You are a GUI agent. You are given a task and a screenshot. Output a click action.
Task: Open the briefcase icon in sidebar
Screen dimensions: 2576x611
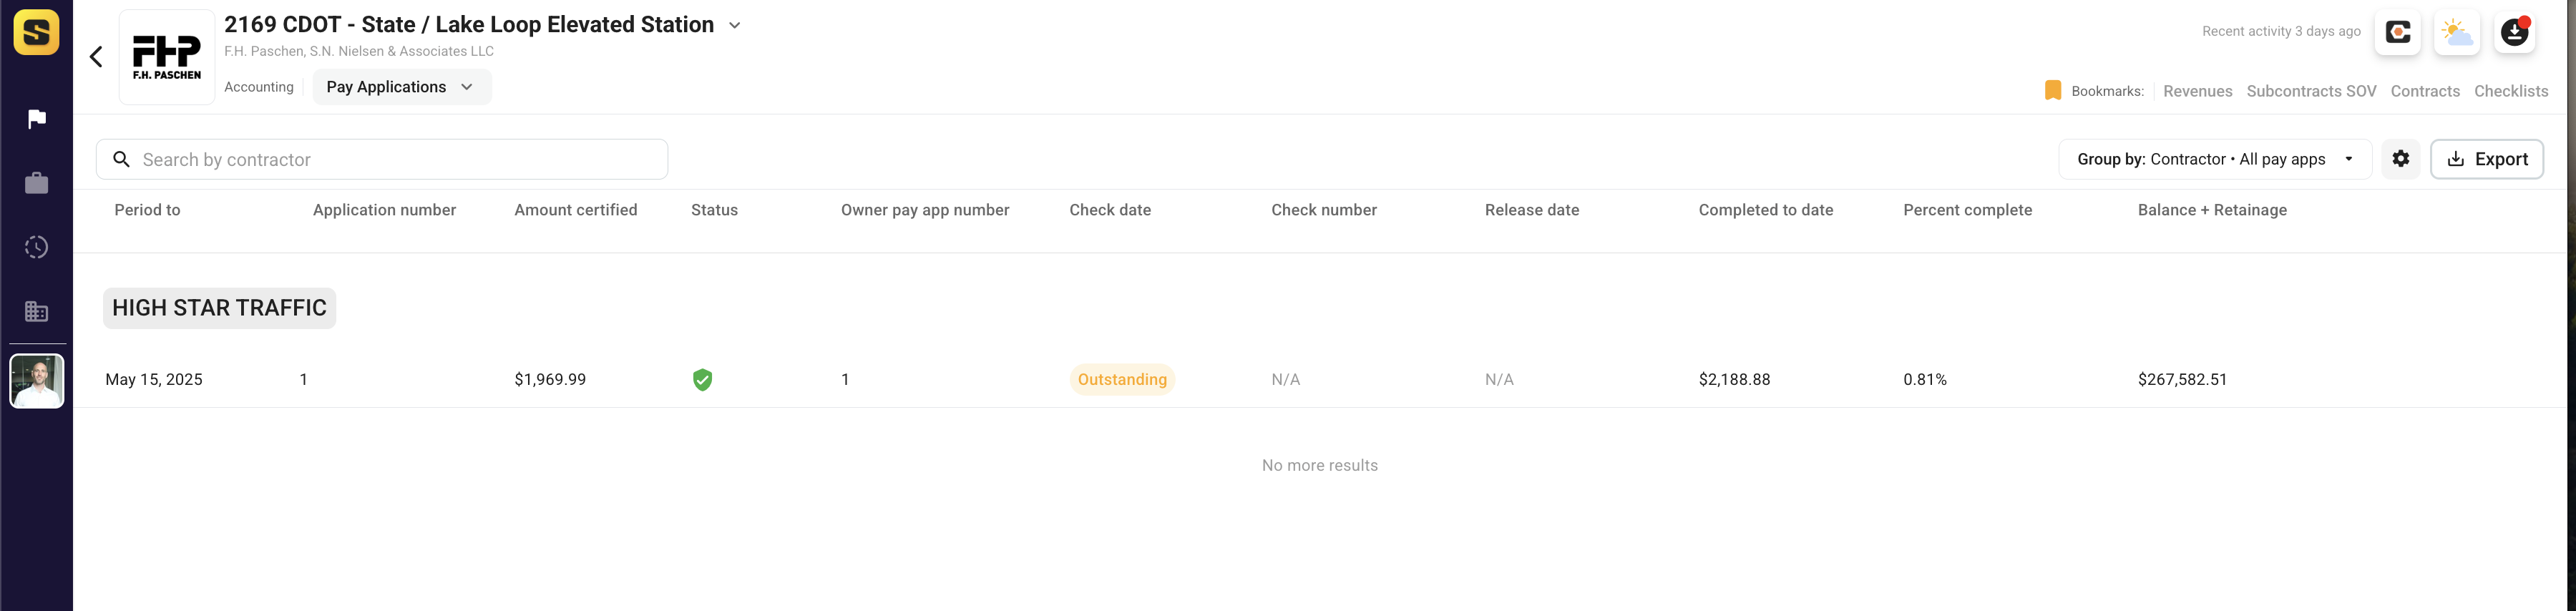(x=37, y=183)
